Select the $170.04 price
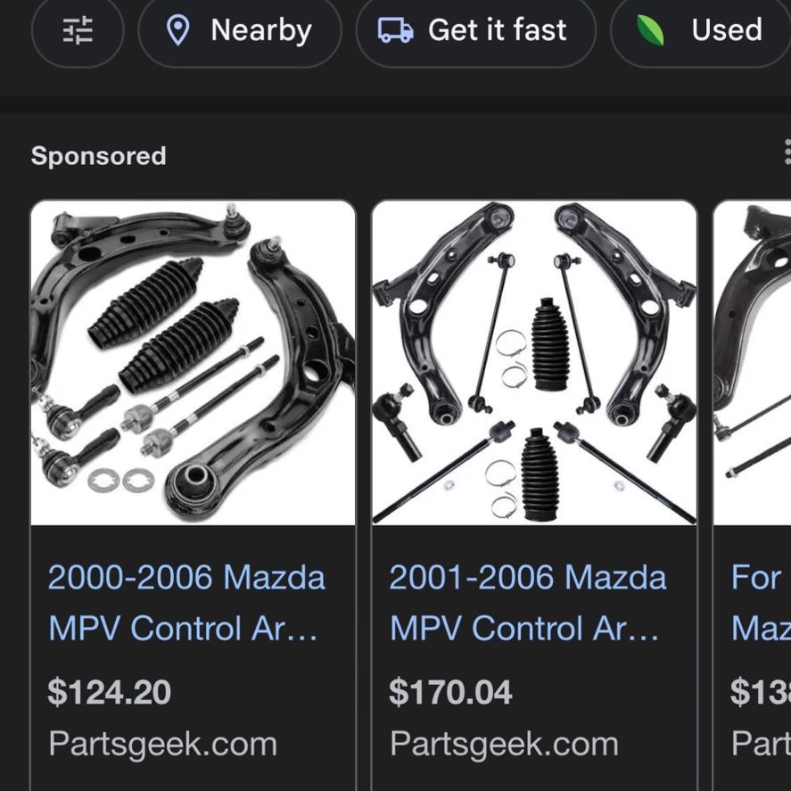Screen dimensions: 791x791 450,692
